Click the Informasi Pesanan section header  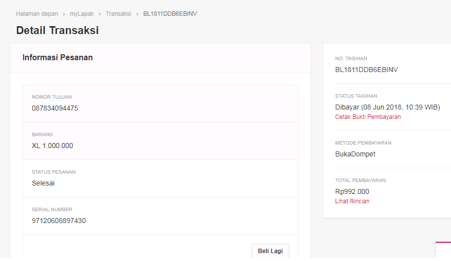pyautogui.click(x=57, y=58)
